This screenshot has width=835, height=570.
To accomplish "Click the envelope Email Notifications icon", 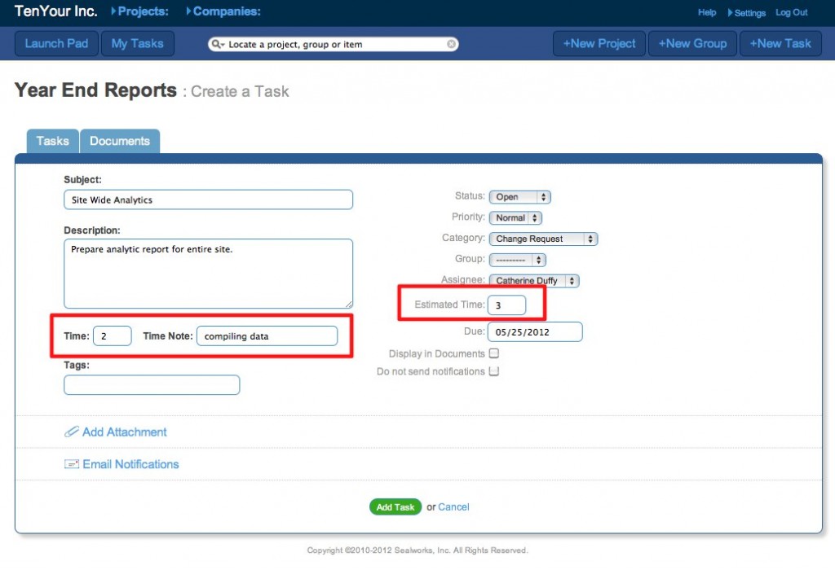I will [72, 464].
